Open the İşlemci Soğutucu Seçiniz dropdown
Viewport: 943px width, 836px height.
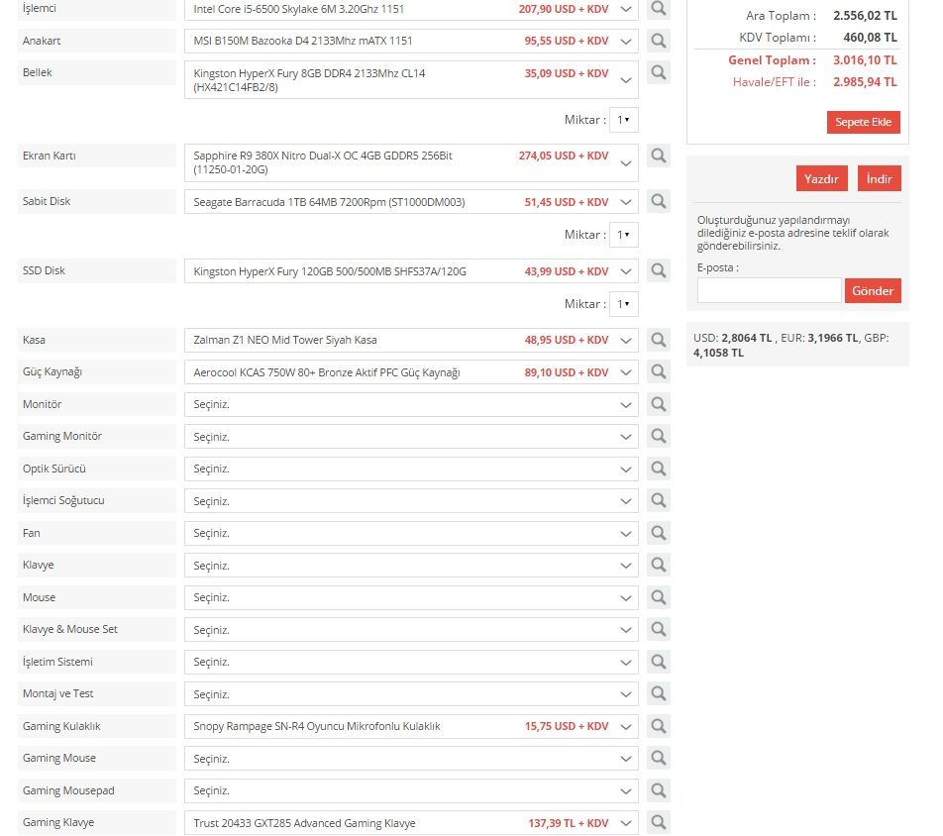411,501
